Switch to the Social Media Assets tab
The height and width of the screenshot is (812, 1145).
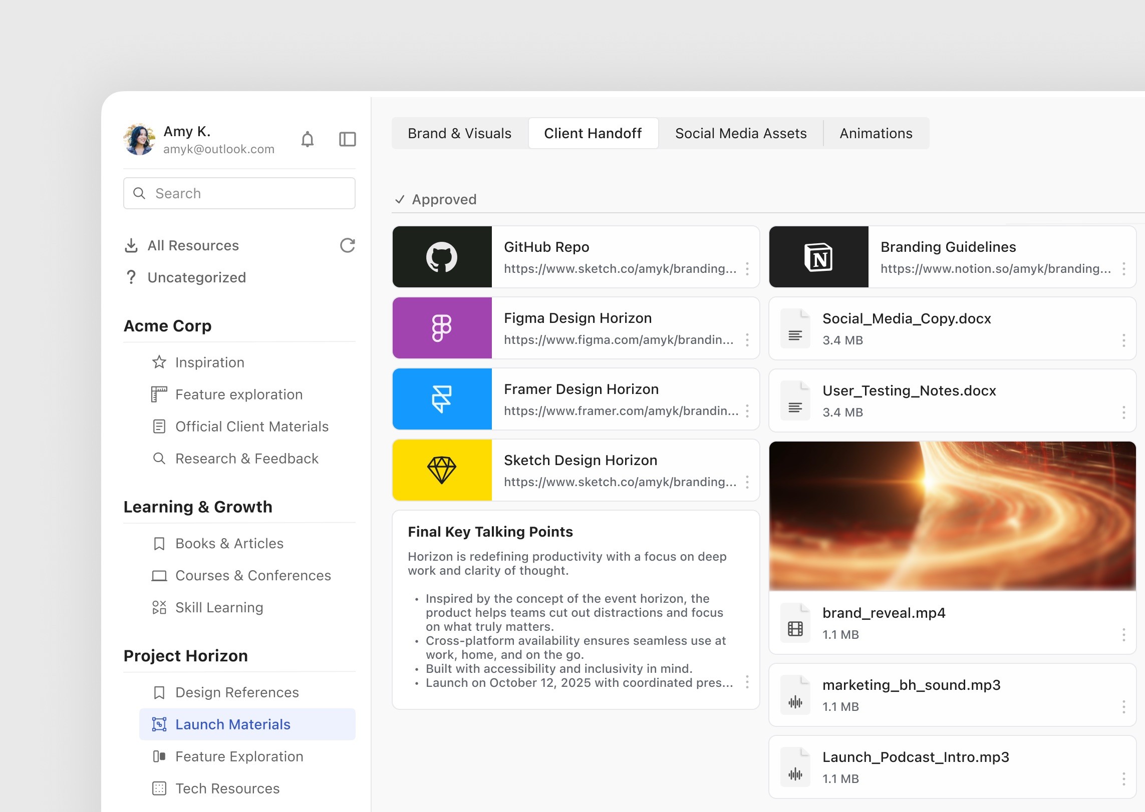740,134
